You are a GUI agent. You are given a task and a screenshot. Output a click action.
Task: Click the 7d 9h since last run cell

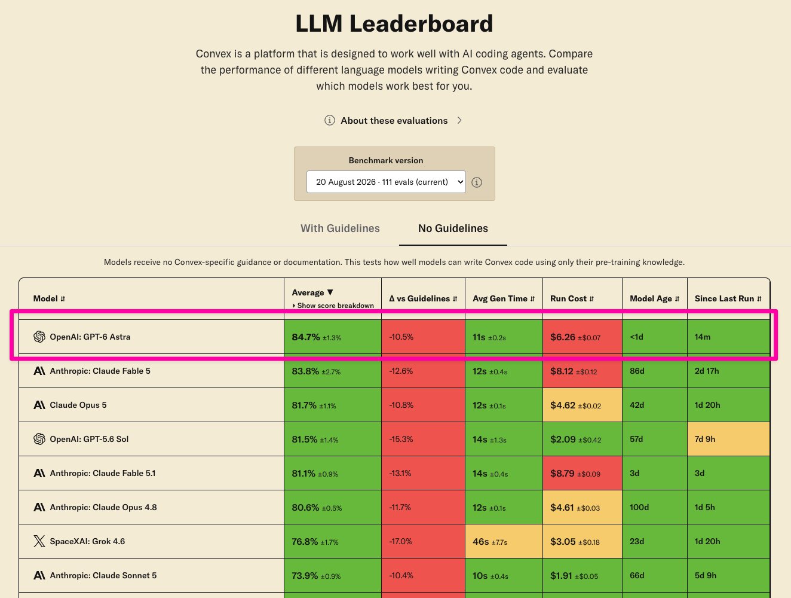click(728, 439)
